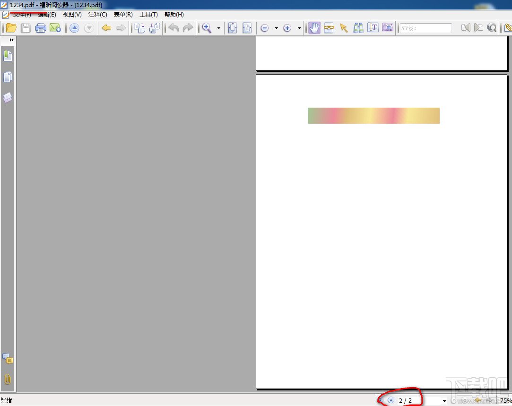Open the Comments panel in sidebar
Image resolution: width=512 pixels, height=406 pixels.
tap(8, 359)
